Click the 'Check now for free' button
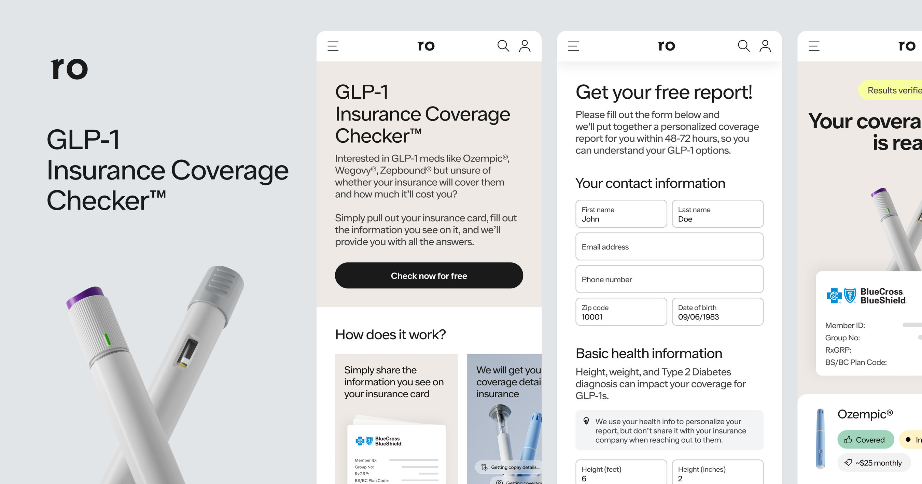Image resolution: width=922 pixels, height=484 pixels. pos(429,276)
